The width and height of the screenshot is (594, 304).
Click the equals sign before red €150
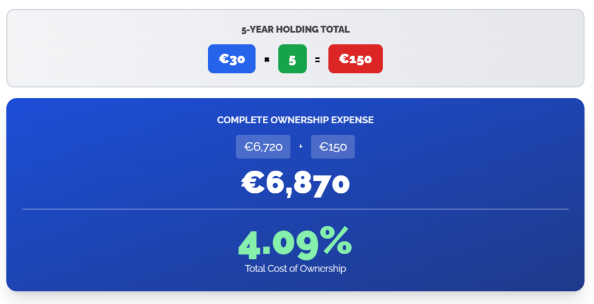coord(317,59)
